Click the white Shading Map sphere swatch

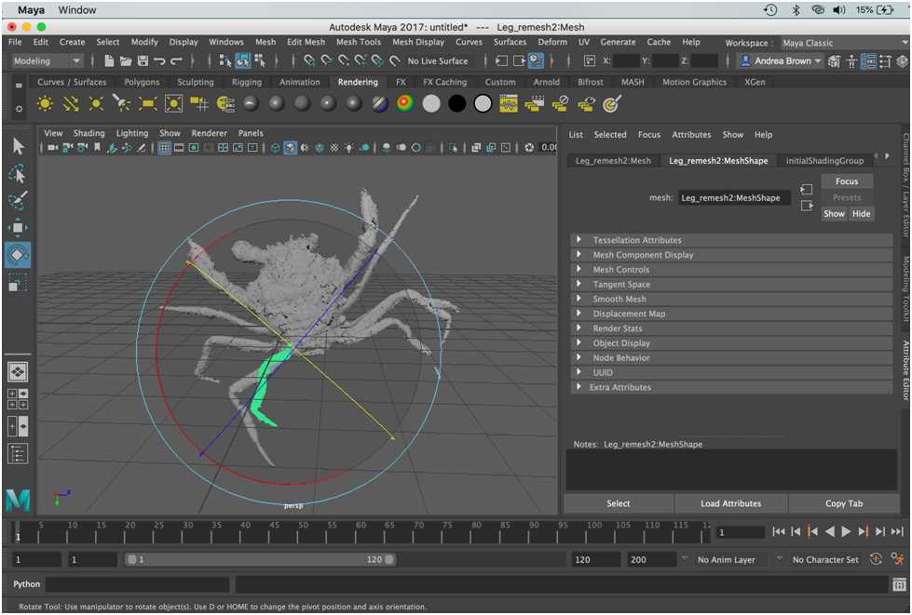tap(431, 104)
